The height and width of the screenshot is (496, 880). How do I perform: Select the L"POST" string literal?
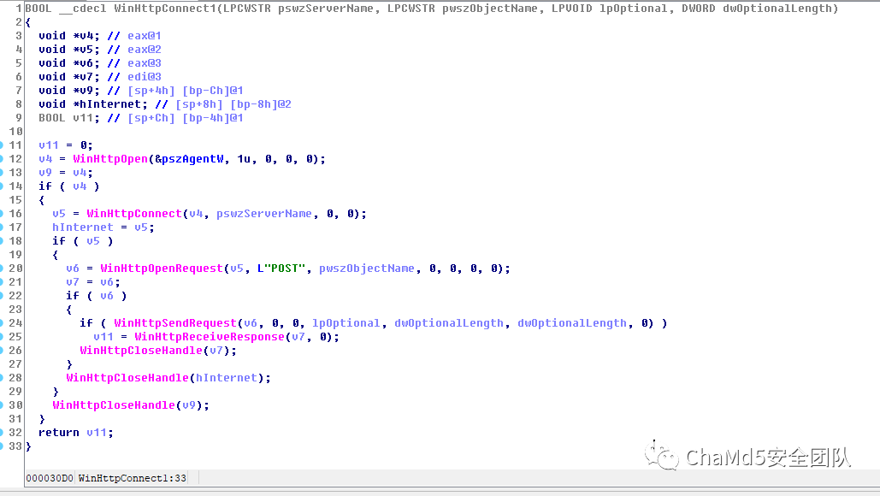coord(281,269)
